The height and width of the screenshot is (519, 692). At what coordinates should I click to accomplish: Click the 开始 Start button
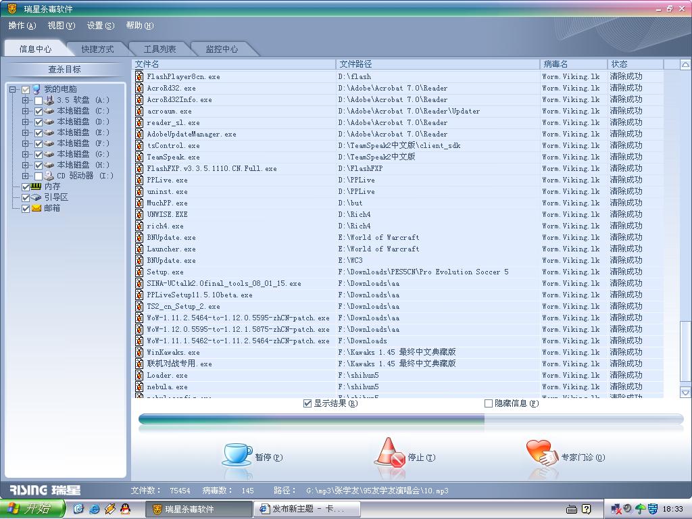pos(32,509)
